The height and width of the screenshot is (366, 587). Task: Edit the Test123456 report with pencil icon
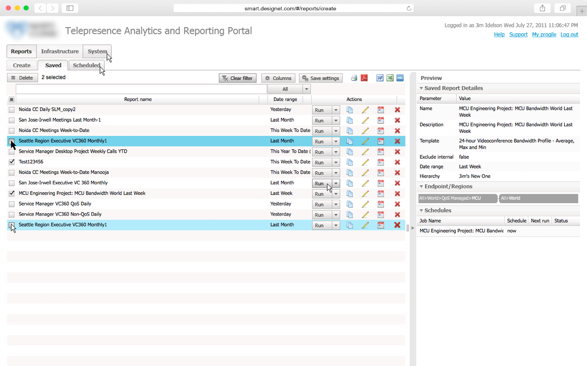coord(365,162)
